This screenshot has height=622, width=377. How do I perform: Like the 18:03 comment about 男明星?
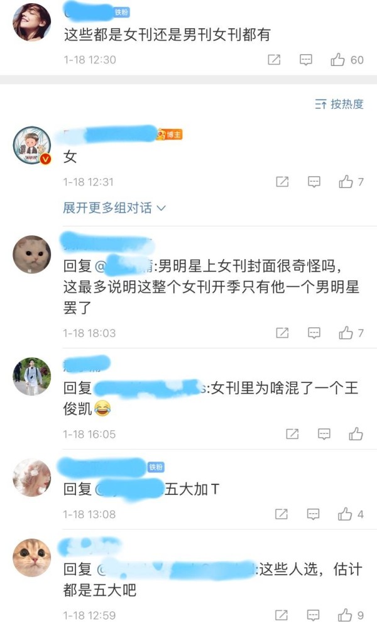346,333
